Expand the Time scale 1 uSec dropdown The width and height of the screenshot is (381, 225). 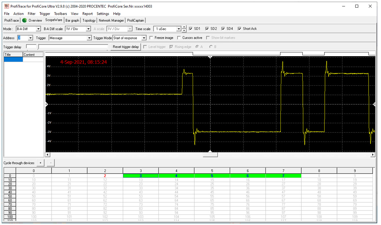179,29
